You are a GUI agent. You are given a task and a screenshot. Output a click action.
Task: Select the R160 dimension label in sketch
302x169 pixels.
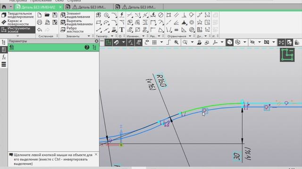click(x=161, y=81)
